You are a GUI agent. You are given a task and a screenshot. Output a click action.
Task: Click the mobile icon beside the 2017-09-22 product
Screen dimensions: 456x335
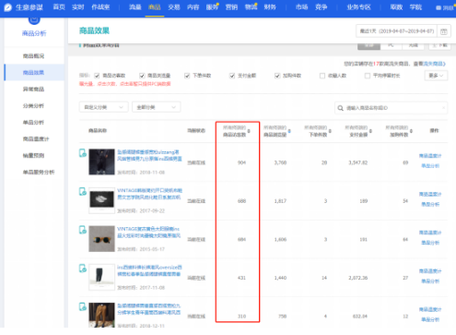coord(83,191)
